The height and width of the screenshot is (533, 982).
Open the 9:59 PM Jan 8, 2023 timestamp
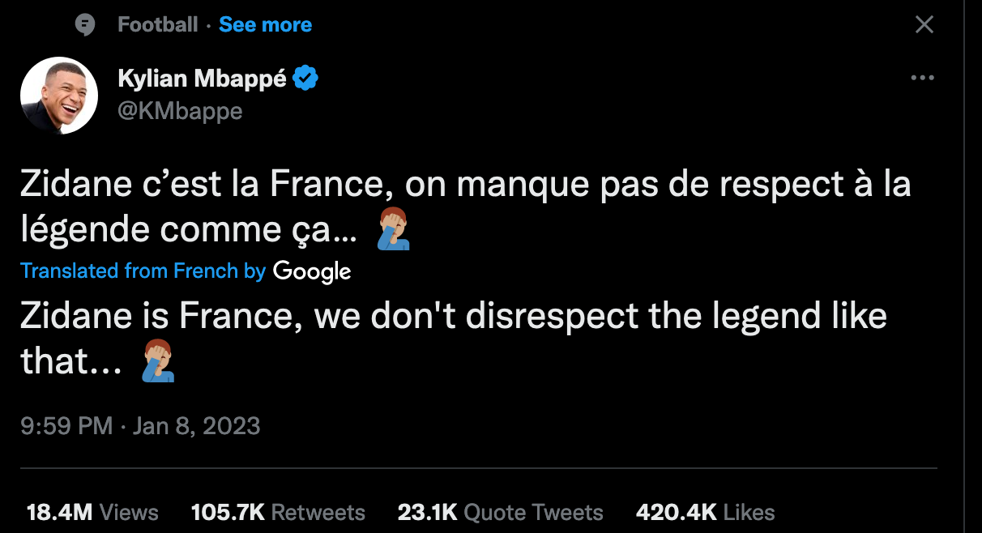140,426
